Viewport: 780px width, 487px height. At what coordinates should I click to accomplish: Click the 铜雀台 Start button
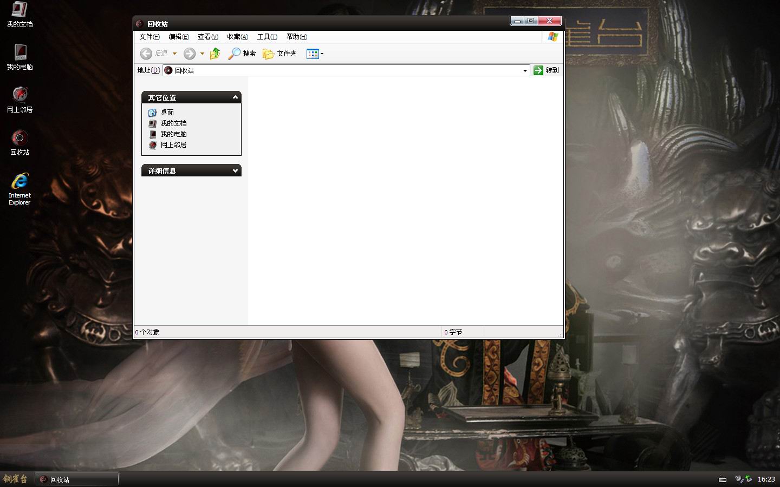pyautogui.click(x=15, y=479)
